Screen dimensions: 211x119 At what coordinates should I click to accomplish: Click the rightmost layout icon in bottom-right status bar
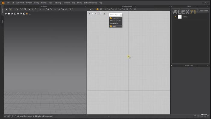coord(208,117)
